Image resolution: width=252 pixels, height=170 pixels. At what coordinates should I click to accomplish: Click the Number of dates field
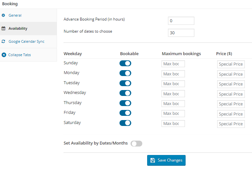click(x=181, y=33)
